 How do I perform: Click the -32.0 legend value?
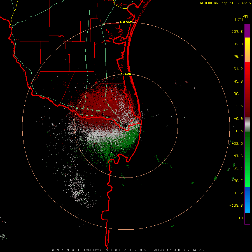click(237, 144)
